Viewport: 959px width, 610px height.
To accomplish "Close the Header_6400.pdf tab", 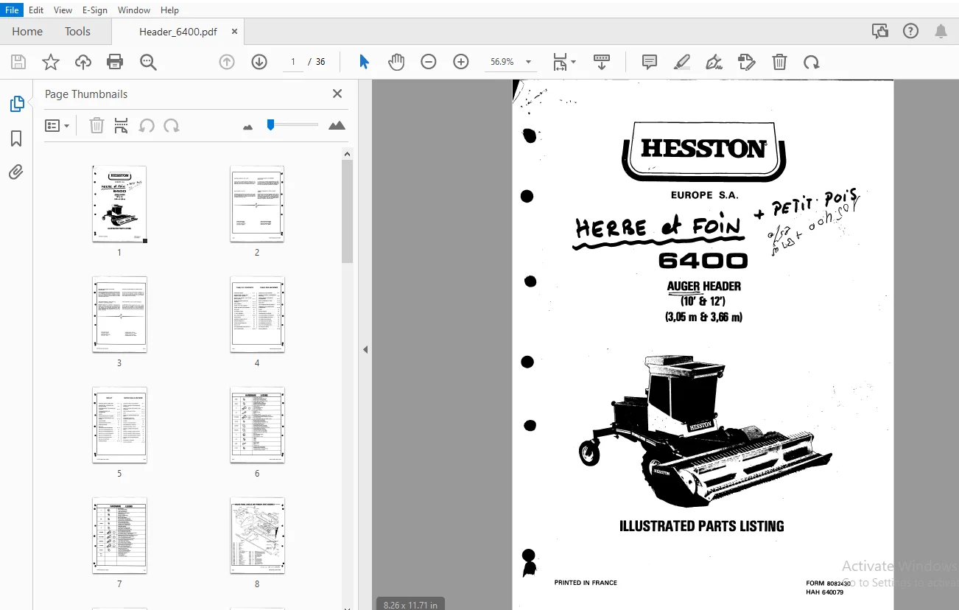I will coord(234,32).
